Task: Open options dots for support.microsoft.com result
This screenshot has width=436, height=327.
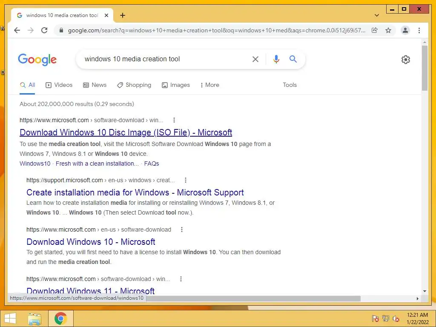Action: tap(186, 180)
